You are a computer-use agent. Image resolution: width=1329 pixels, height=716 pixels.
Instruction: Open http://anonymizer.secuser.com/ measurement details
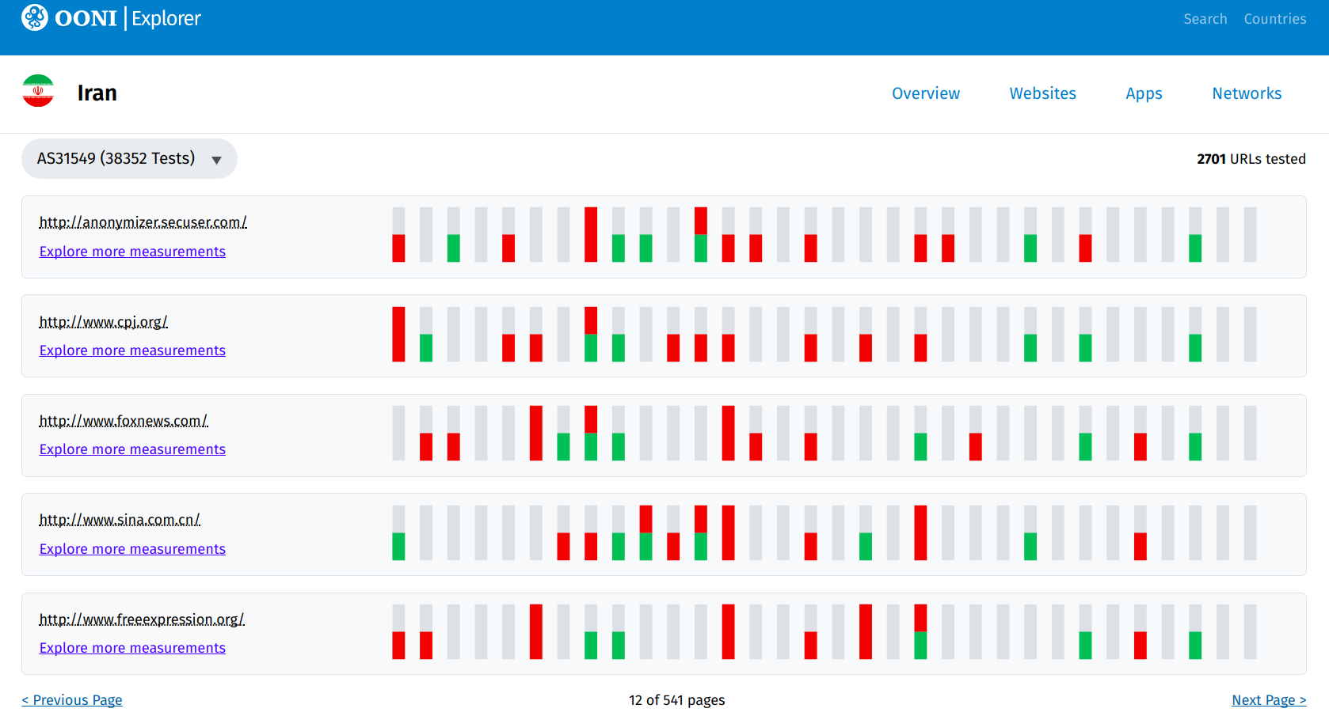(x=143, y=222)
